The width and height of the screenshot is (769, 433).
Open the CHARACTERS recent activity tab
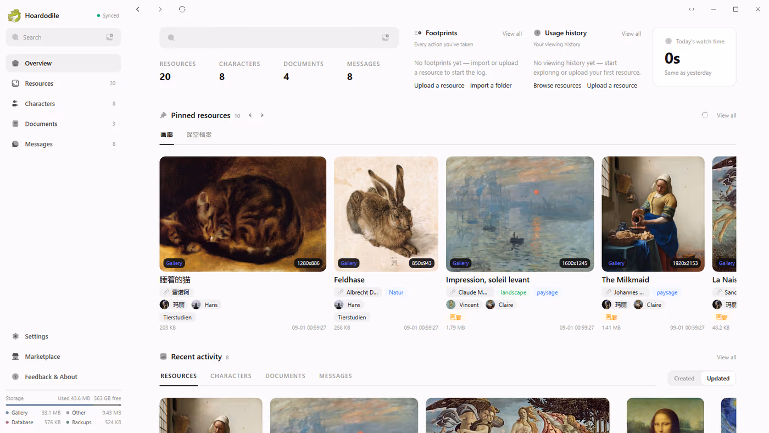[x=231, y=376]
